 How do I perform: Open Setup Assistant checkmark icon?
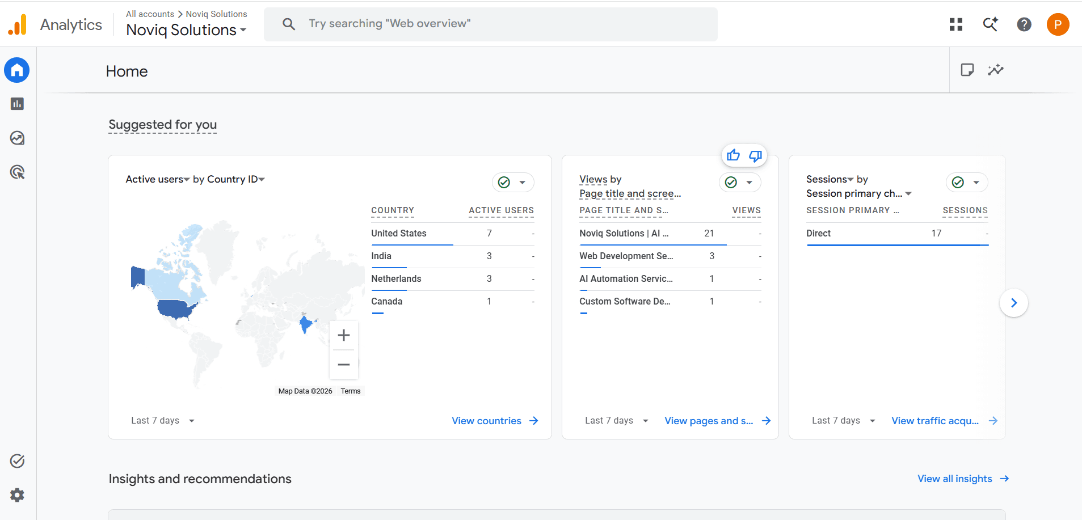coord(17,461)
